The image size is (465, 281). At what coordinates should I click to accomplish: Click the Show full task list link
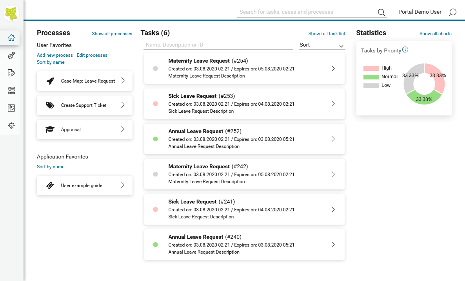point(327,33)
